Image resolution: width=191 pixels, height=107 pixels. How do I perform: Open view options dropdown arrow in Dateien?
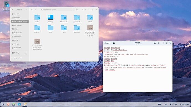tap(85, 9)
